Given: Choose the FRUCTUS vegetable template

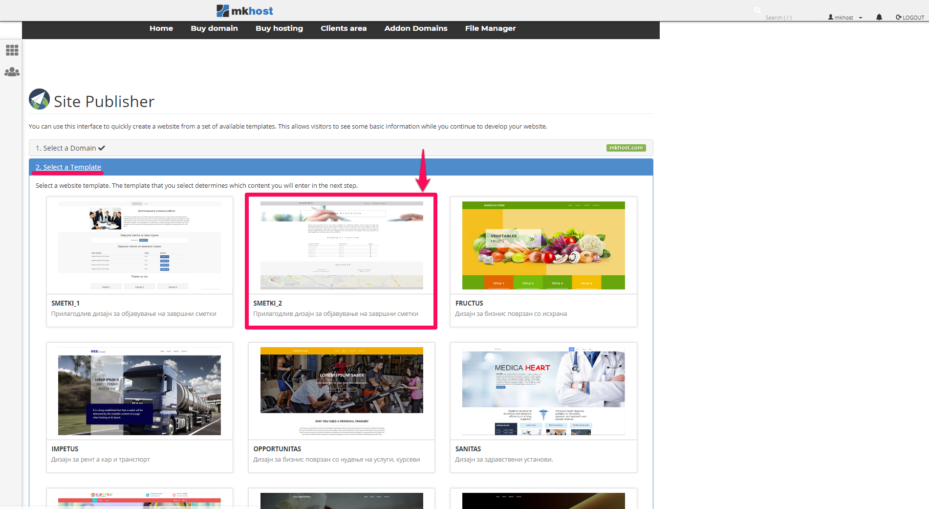Looking at the screenshot, I should click(543, 245).
